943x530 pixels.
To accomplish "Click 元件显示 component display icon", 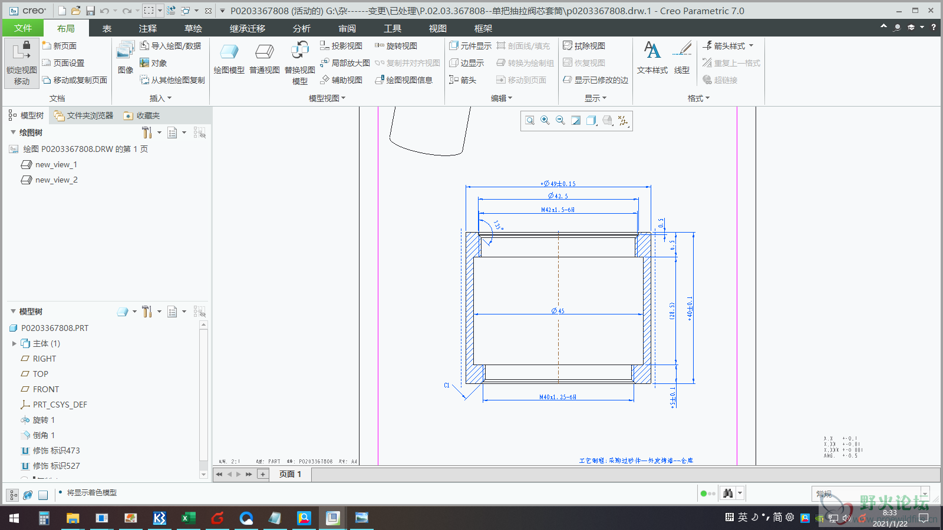I will (x=454, y=45).
